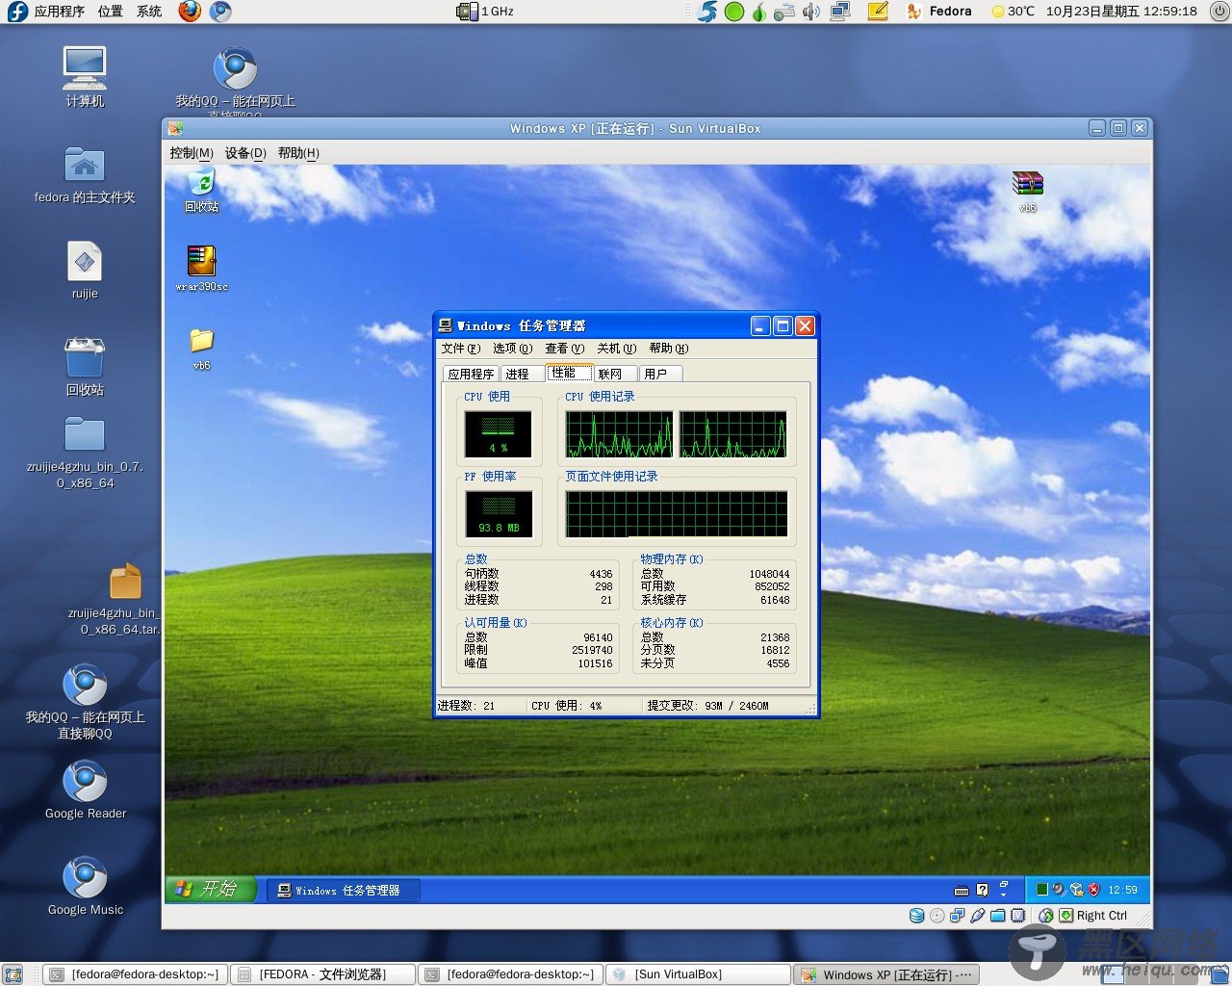Click the VirtualBox shared folders indicator
Screen dimensions: 1232x986
coord(998,916)
